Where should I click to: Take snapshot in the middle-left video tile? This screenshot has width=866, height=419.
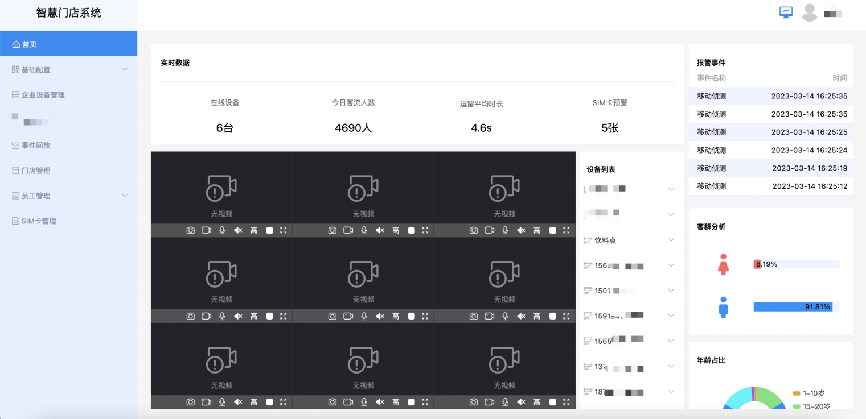pyautogui.click(x=191, y=316)
